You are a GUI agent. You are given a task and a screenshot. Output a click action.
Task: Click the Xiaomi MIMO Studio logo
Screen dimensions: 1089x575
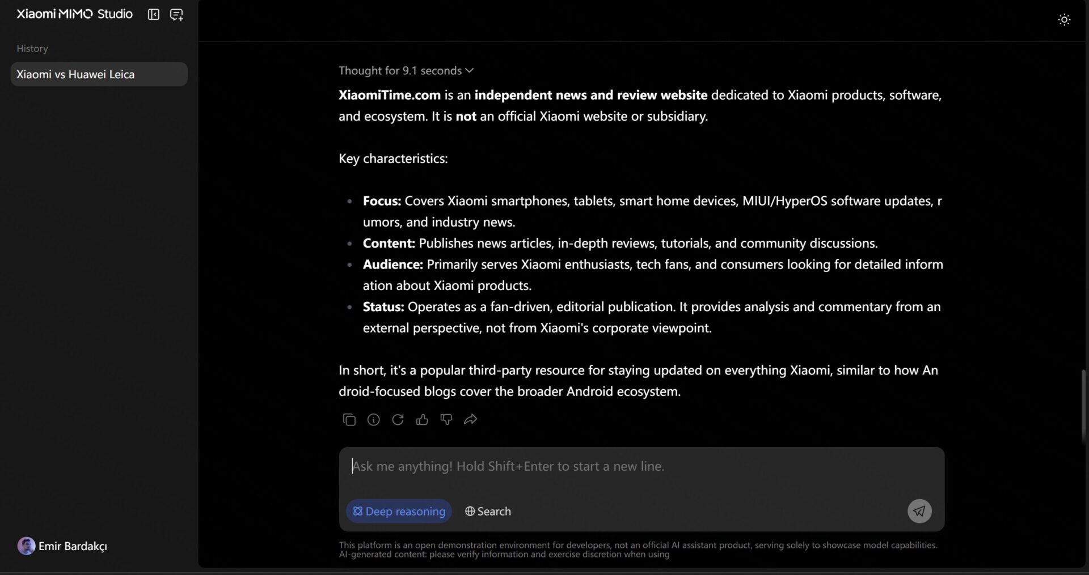73,14
